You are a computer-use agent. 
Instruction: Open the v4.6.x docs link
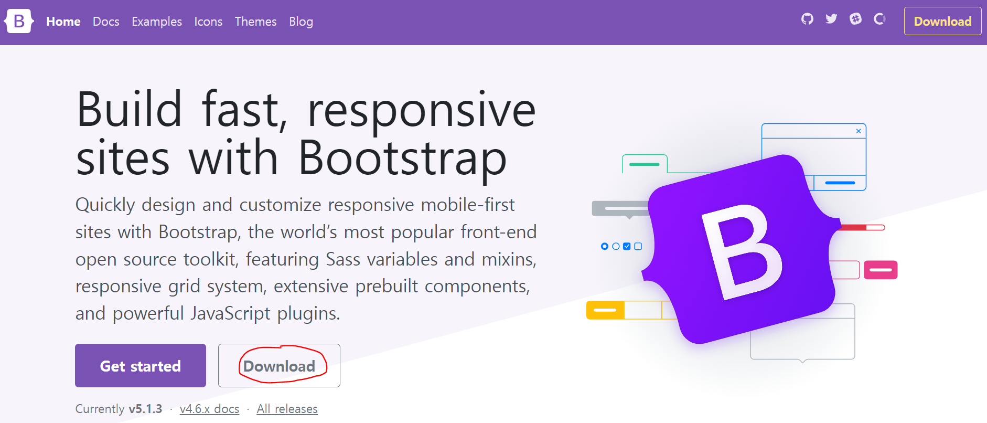pos(209,409)
